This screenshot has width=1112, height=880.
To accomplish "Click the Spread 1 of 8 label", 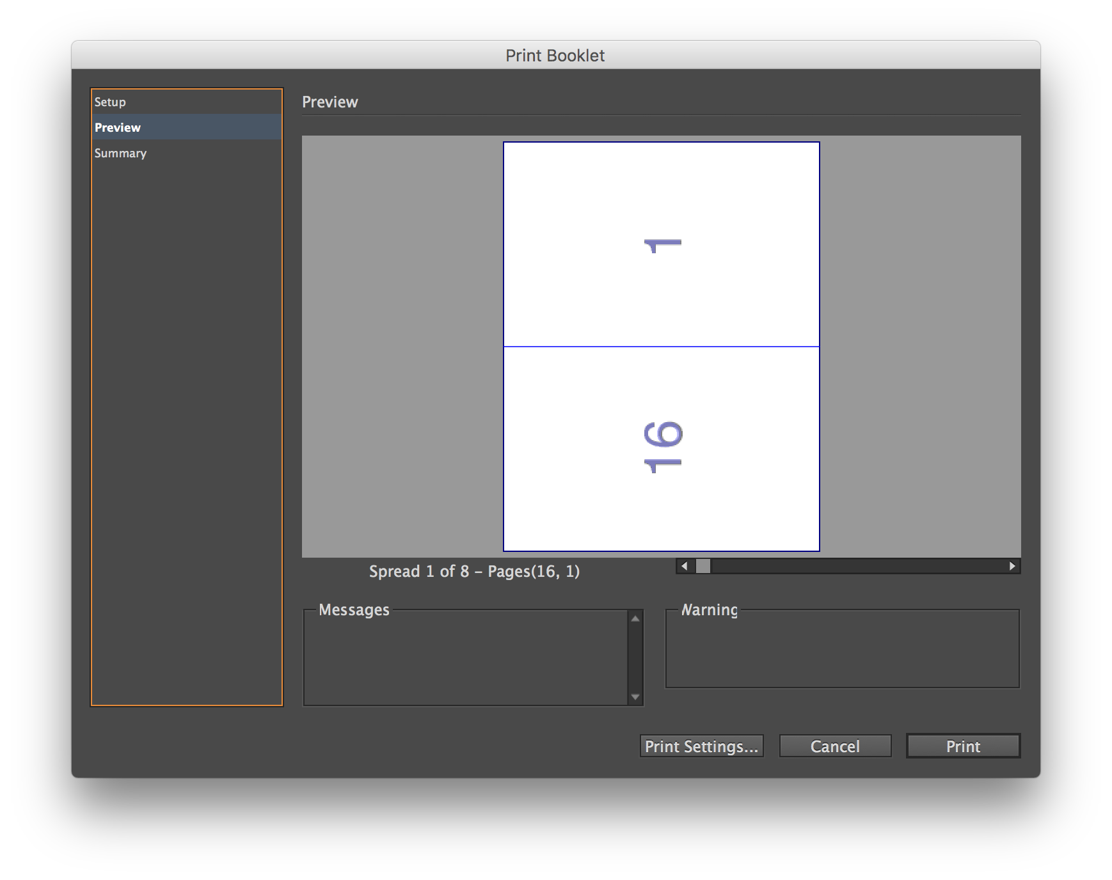I will point(474,571).
